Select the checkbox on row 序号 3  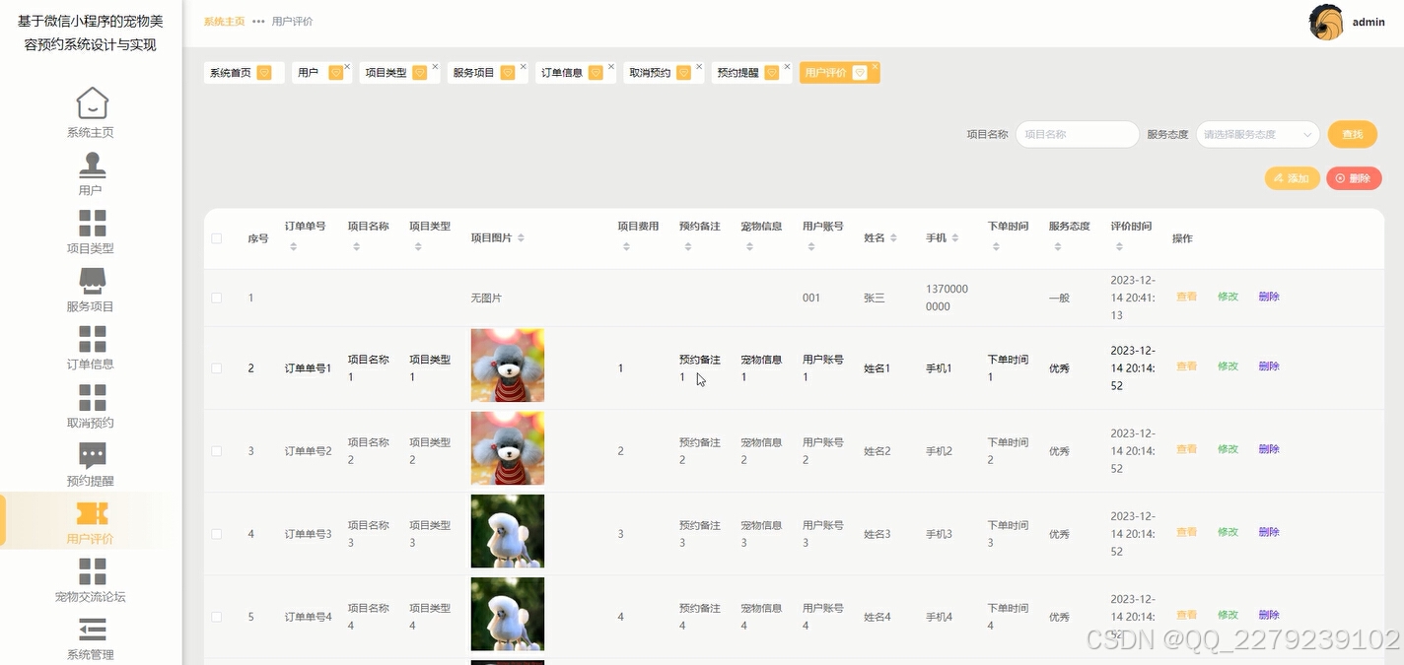click(x=217, y=449)
